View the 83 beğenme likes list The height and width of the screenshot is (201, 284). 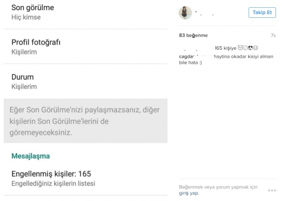point(193,36)
